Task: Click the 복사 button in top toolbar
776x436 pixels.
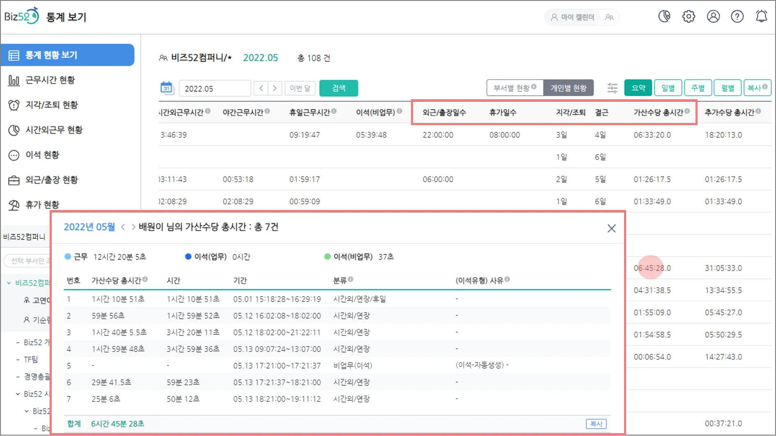Action: click(758, 88)
